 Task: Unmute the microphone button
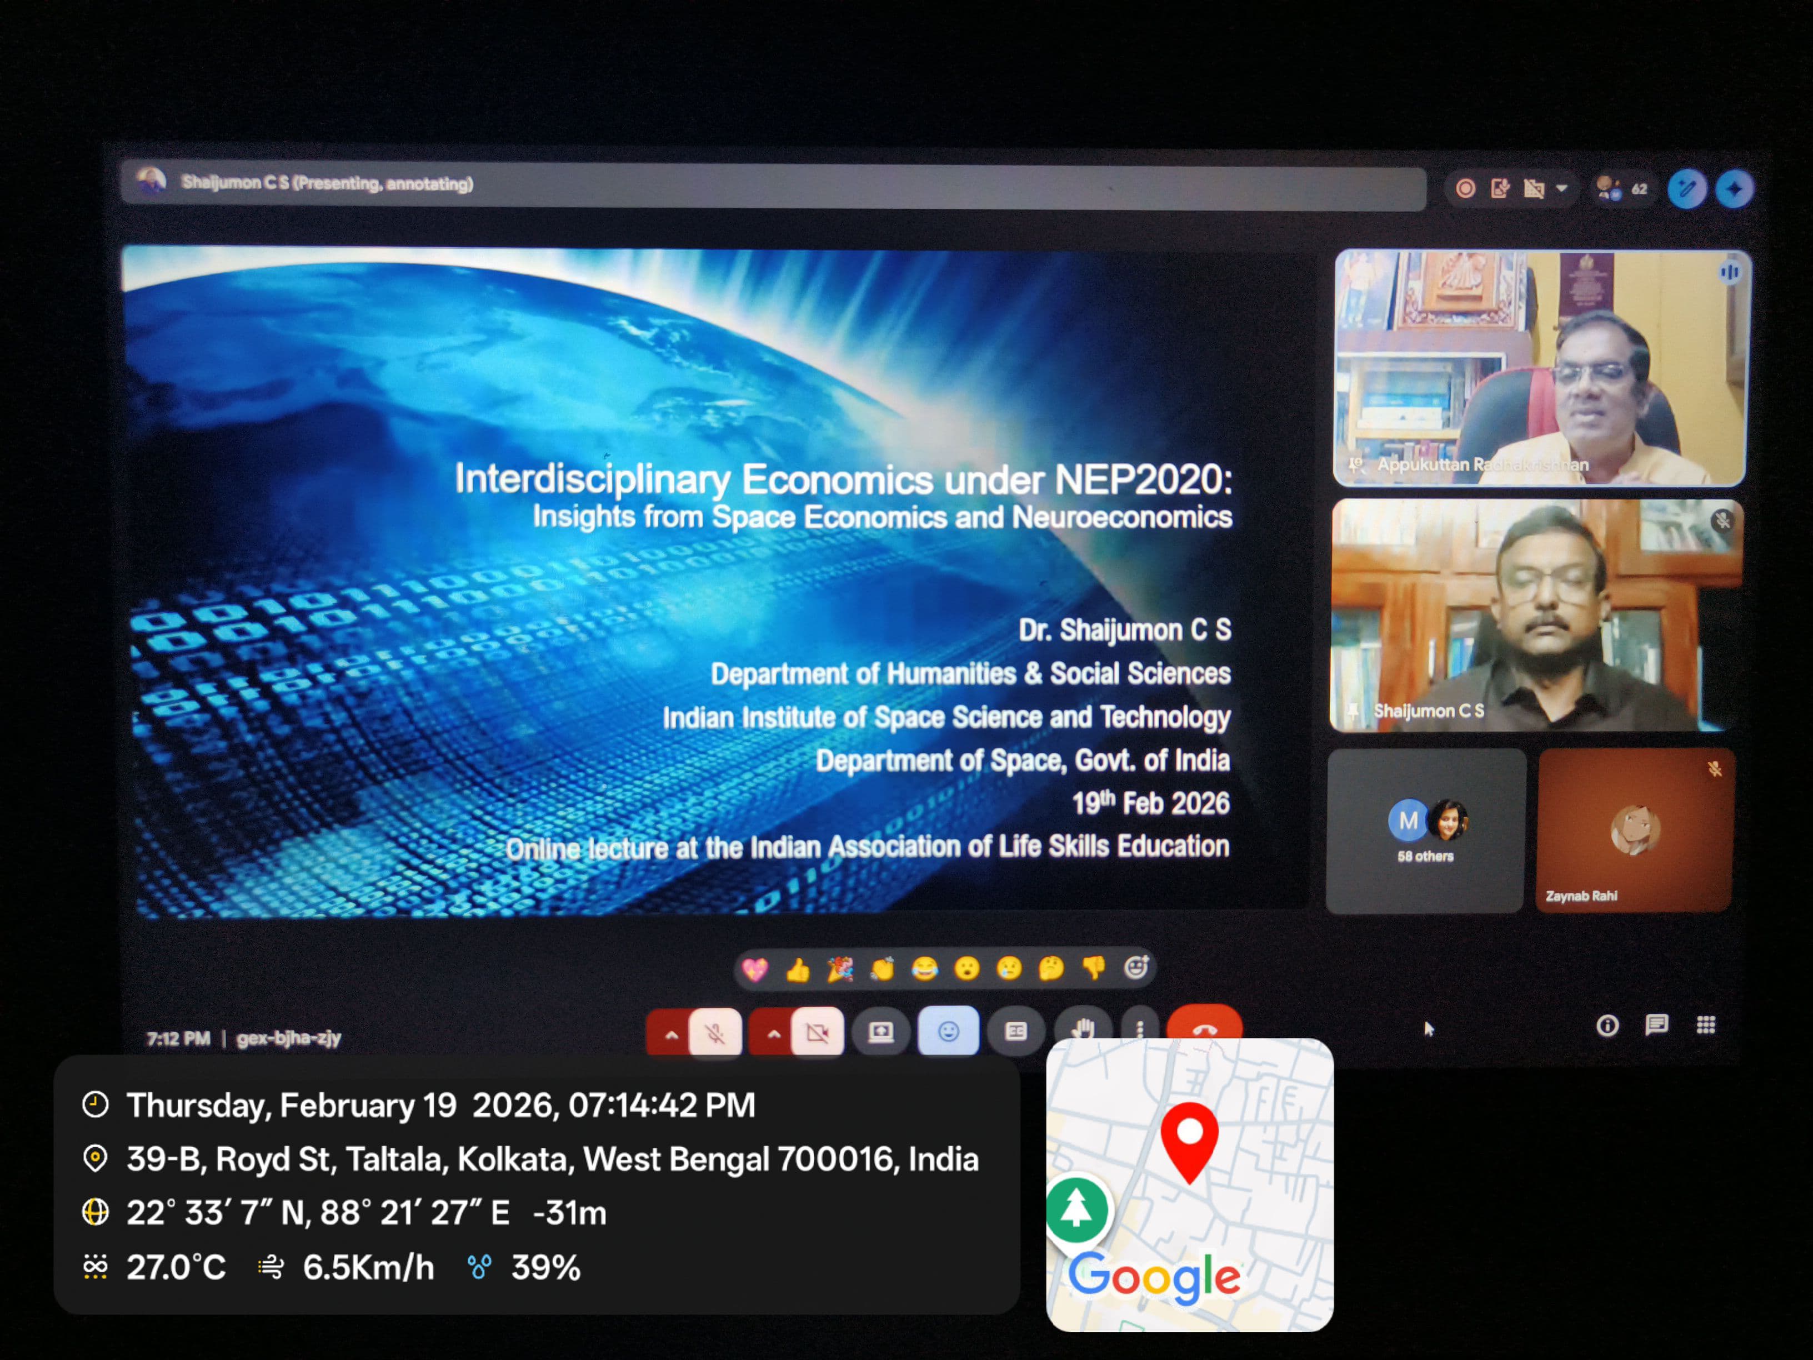715,1033
